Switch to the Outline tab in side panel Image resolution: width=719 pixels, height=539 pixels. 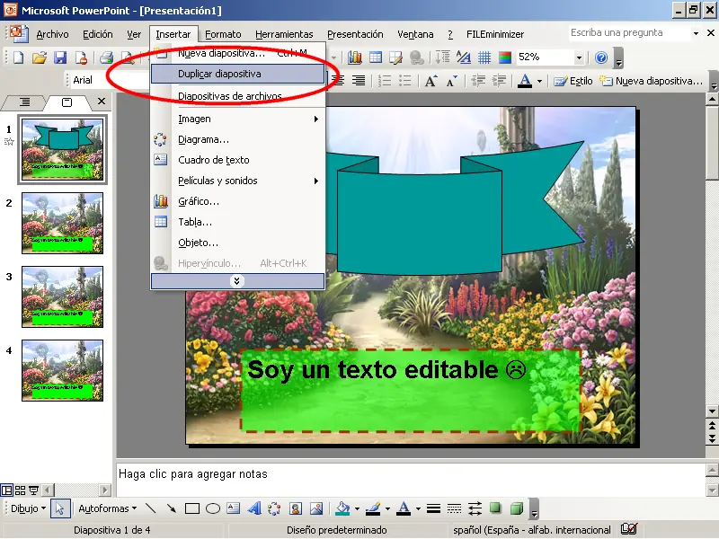point(24,102)
